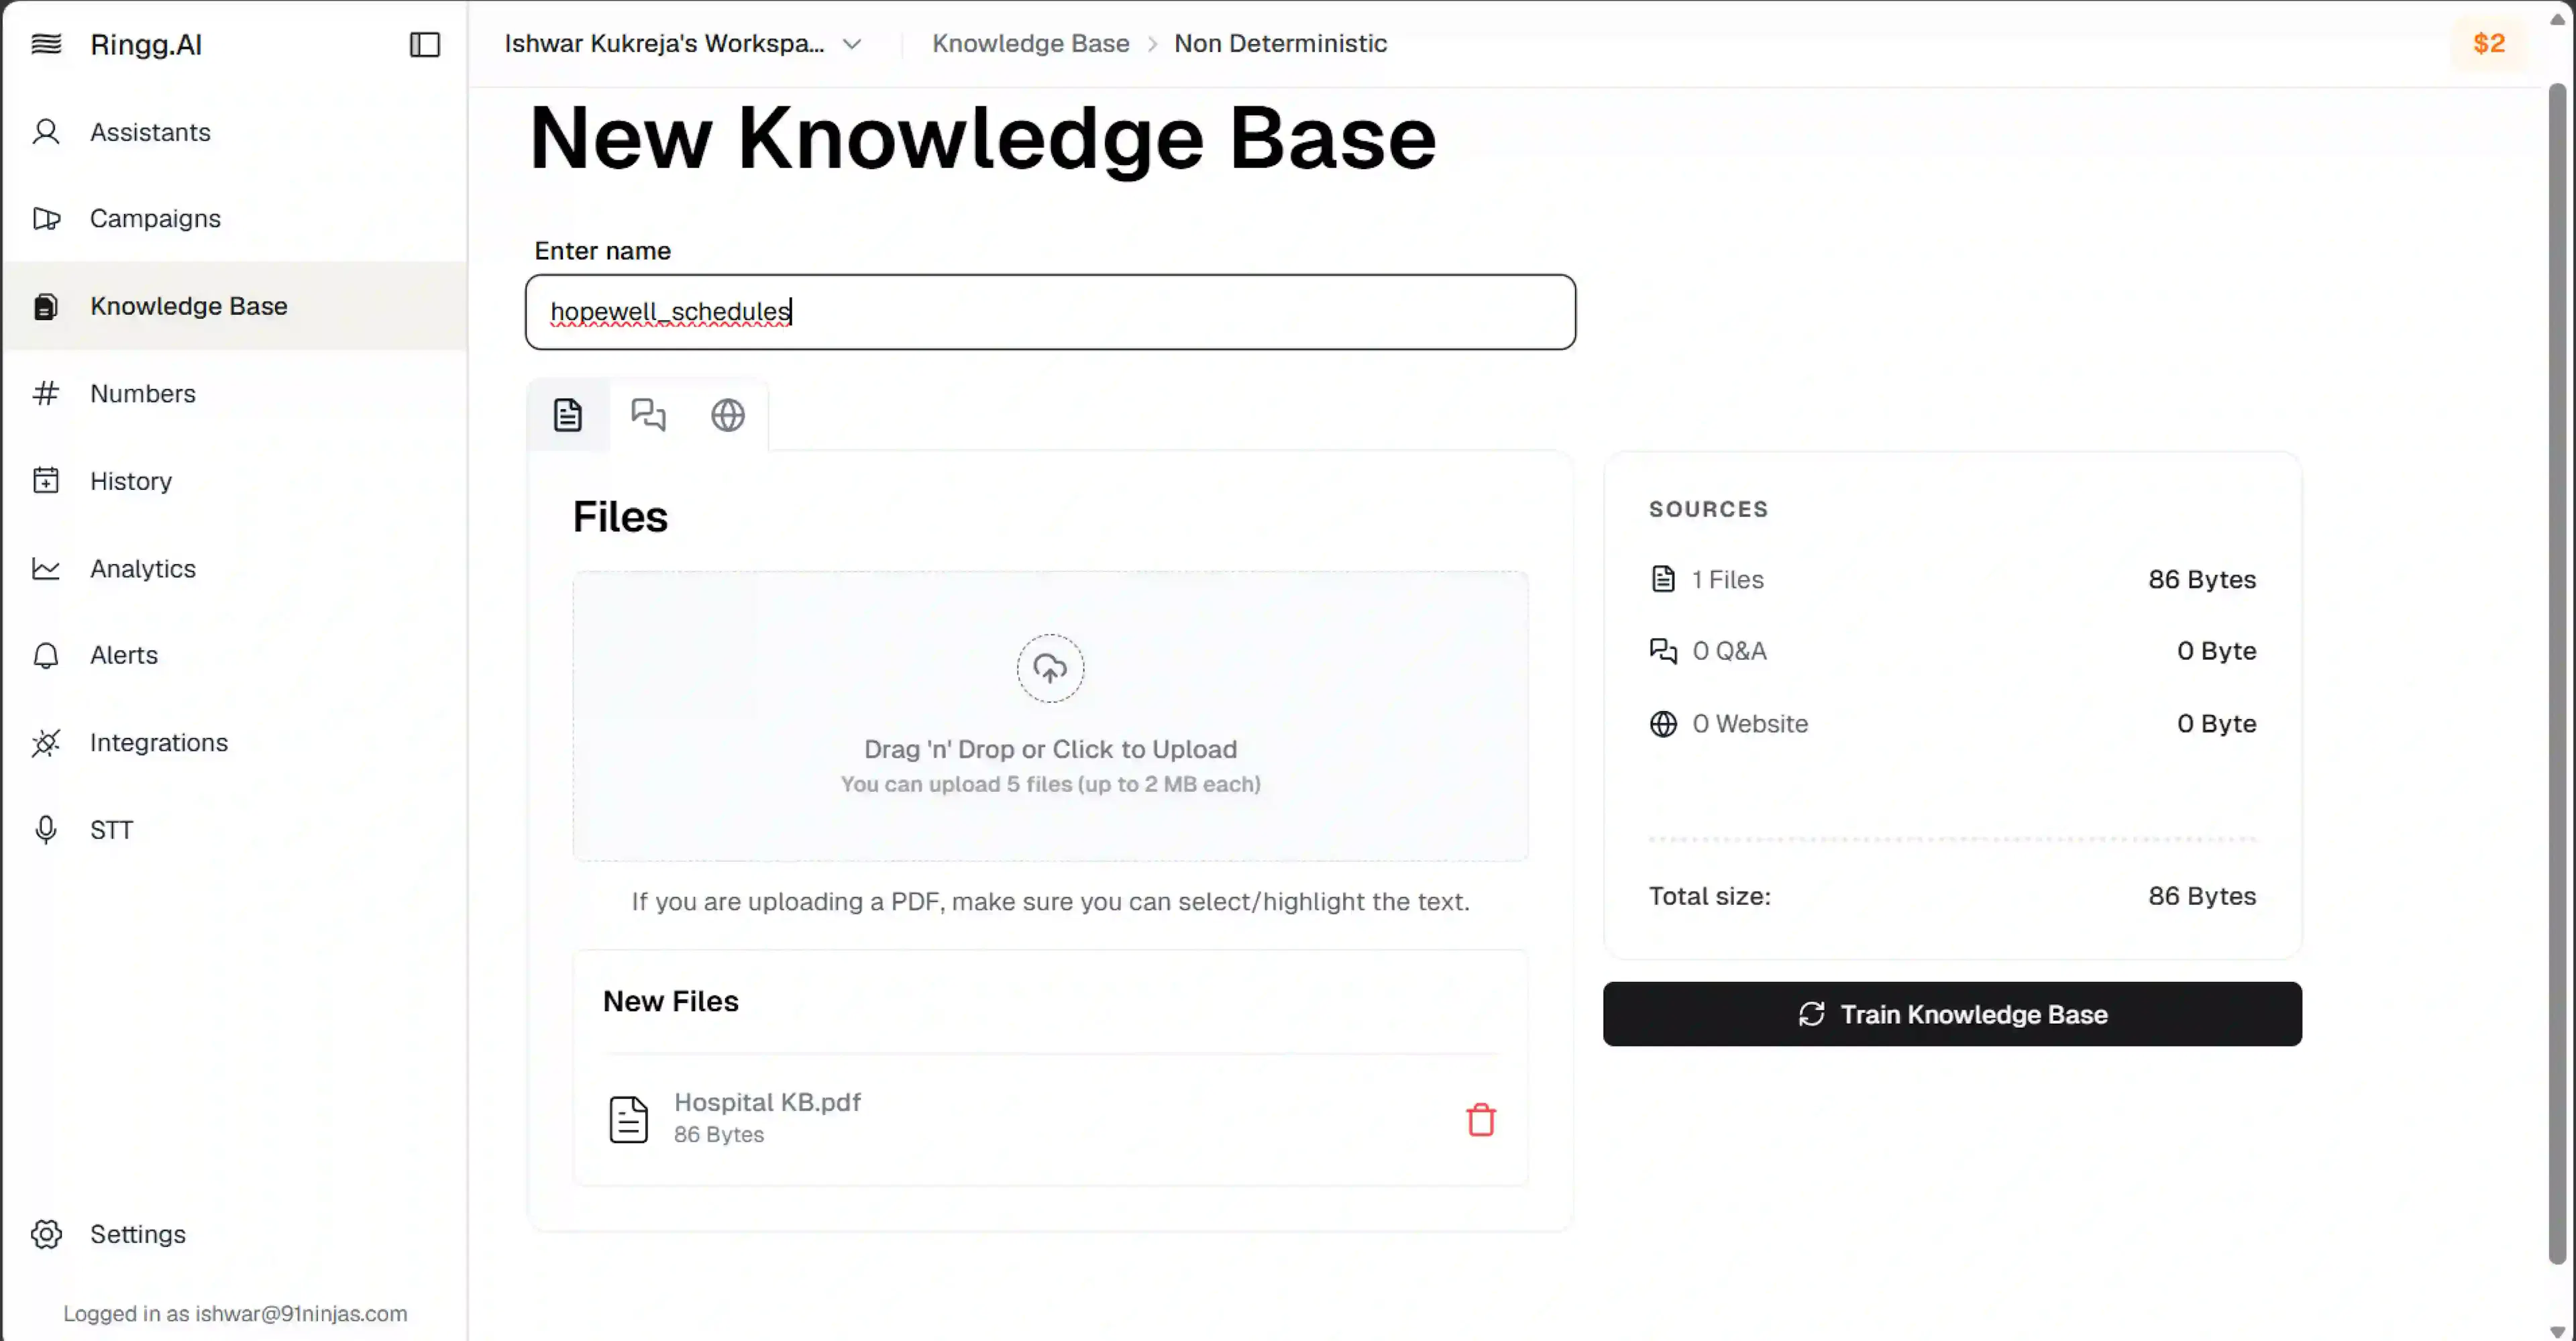
Task: Click the globe icon in Sources panel
Action: (x=1663, y=724)
